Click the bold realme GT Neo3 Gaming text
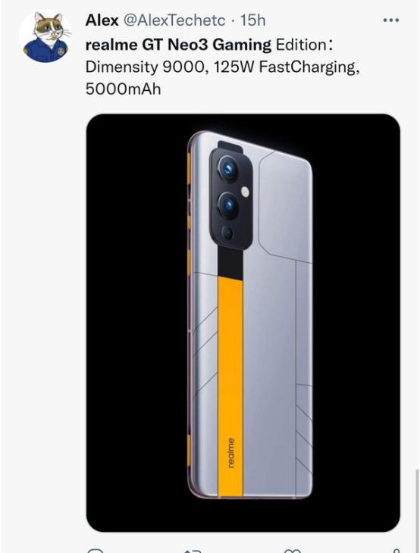Viewport: 420px width, 553px height. 178,45
